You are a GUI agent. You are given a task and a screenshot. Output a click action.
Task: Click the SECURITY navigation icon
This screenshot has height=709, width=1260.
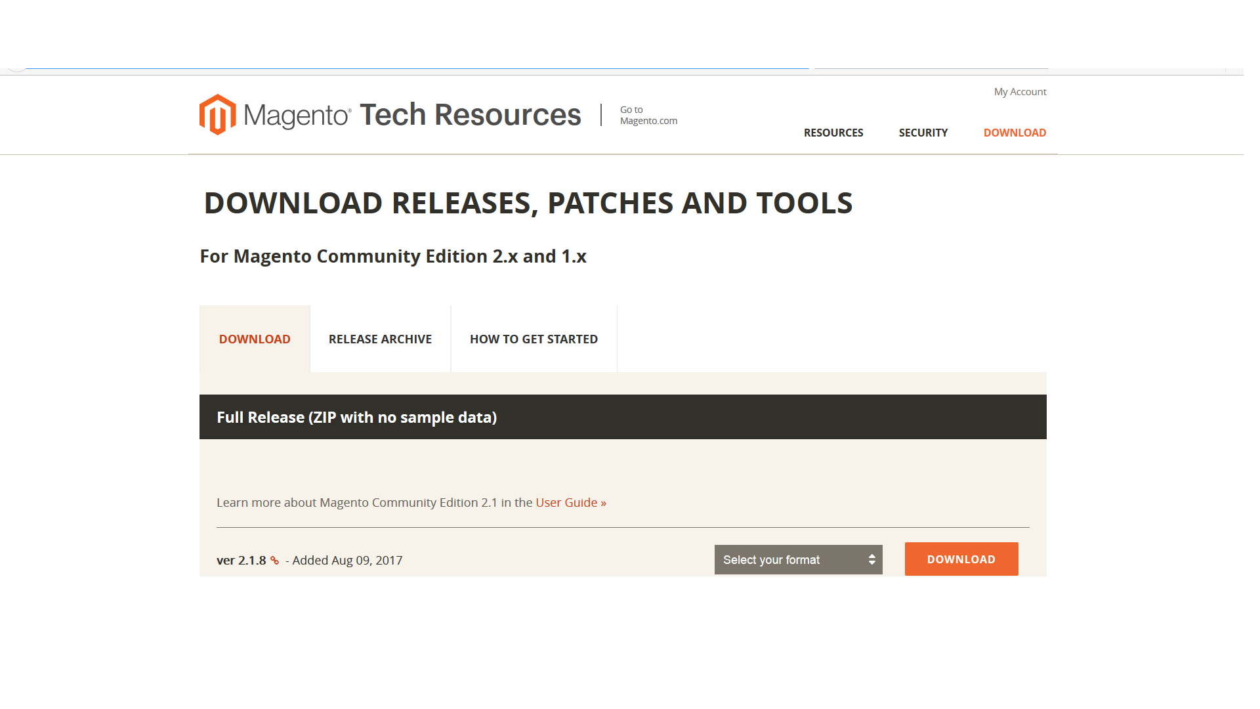(924, 133)
